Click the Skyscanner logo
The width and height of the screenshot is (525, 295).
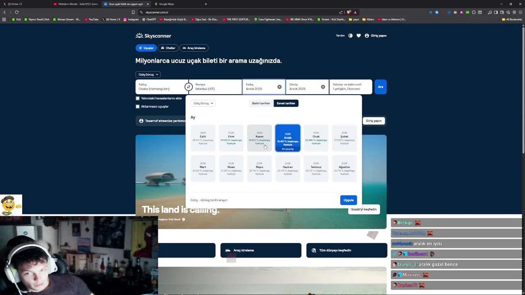154,36
